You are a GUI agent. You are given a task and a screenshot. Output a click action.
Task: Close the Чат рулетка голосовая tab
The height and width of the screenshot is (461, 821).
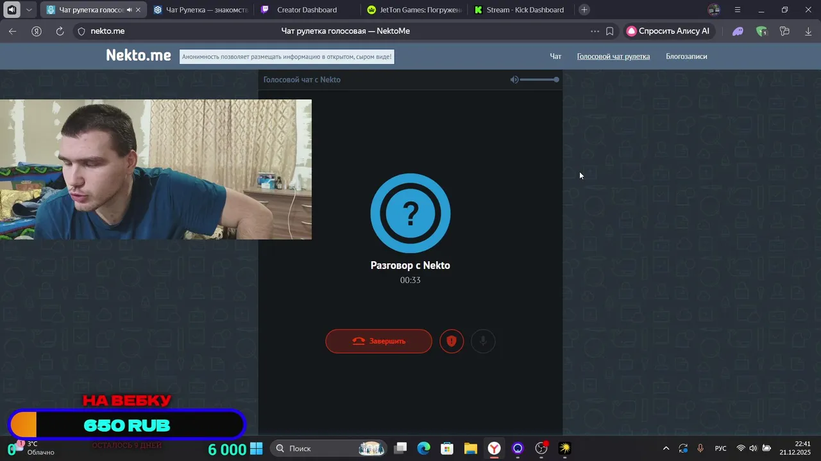(138, 10)
